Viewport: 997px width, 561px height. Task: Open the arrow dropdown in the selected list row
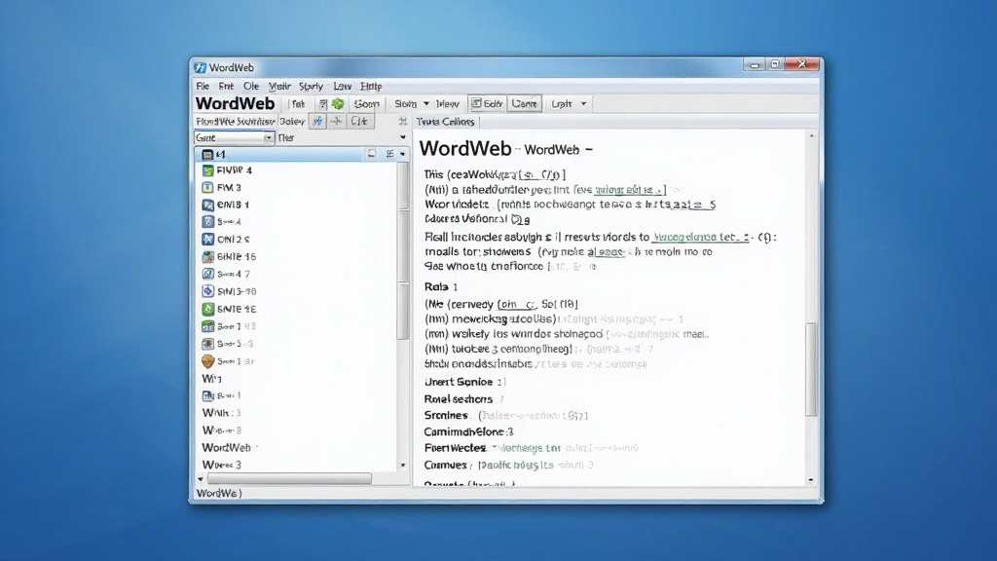click(x=402, y=154)
